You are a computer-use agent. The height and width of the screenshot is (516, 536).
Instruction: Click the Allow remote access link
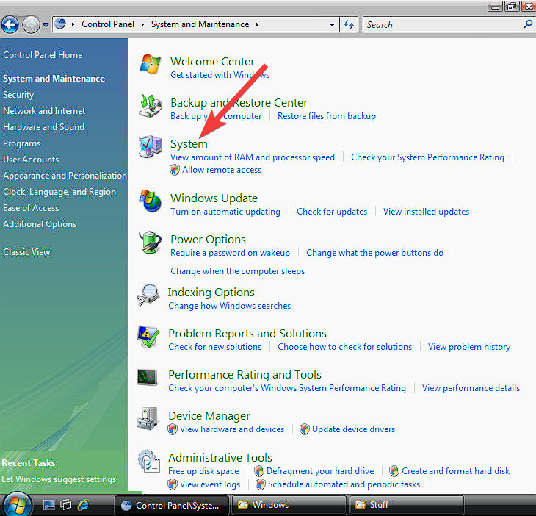tap(221, 170)
